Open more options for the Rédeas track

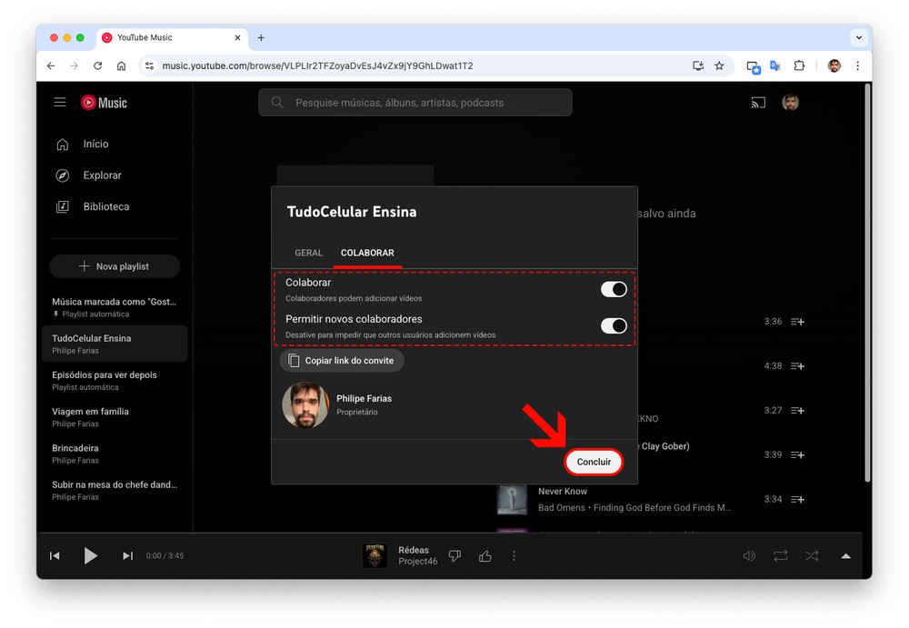pyautogui.click(x=514, y=556)
